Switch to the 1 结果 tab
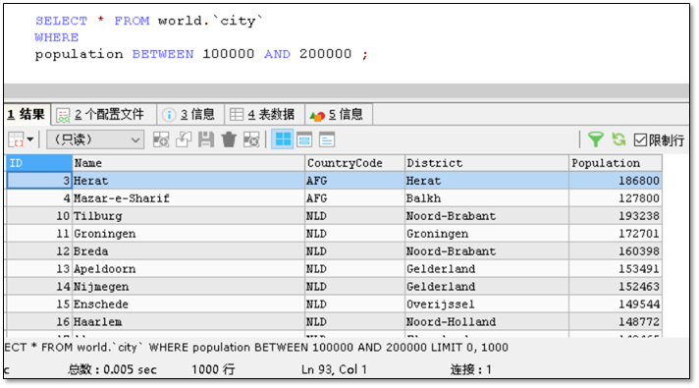Image resolution: width=699 pixels, height=388 pixels. click(x=27, y=115)
